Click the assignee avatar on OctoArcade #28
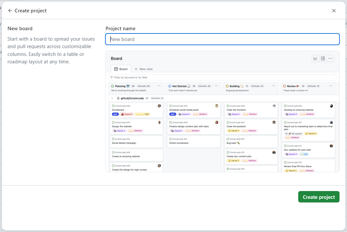 coord(217,122)
